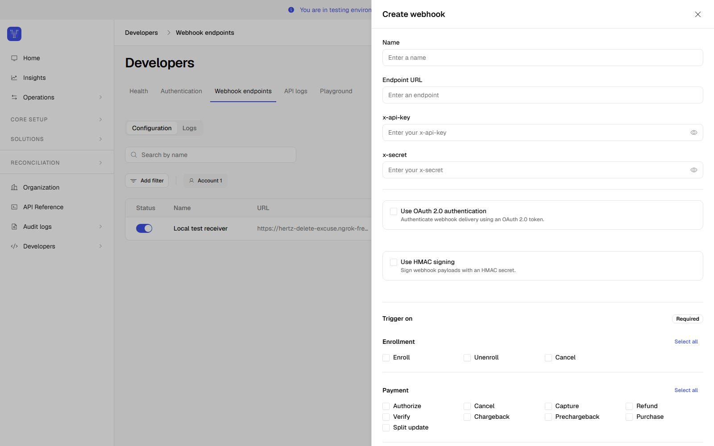Open the Playground tab
This screenshot has width=714, height=446.
[336, 91]
